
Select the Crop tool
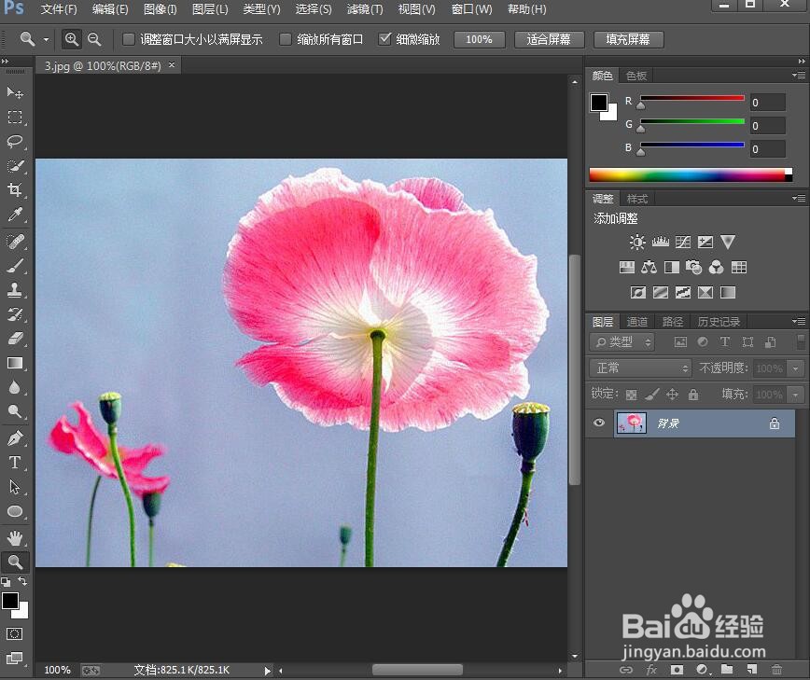tap(15, 190)
